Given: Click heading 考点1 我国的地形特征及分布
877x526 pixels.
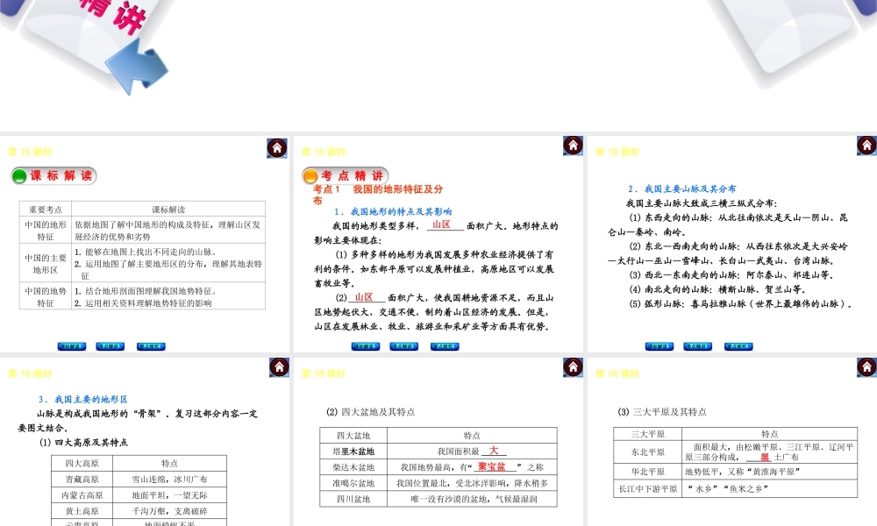Looking at the screenshot, I should 378,195.
